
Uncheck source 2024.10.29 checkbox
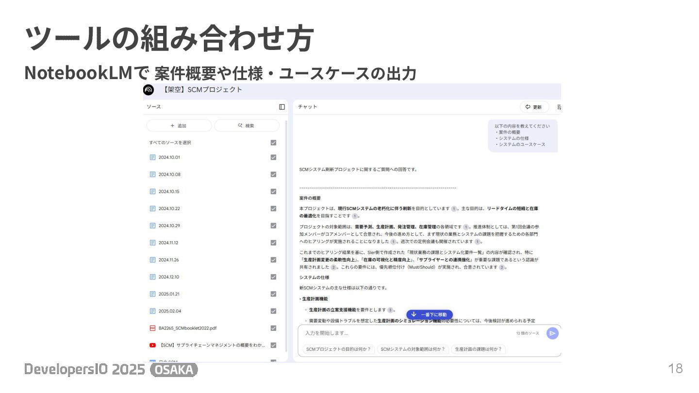tap(273, 226)
